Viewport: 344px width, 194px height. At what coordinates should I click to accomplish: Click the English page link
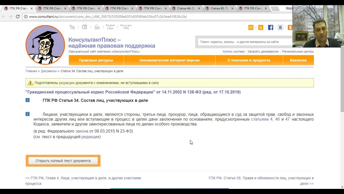pos(110,27)
